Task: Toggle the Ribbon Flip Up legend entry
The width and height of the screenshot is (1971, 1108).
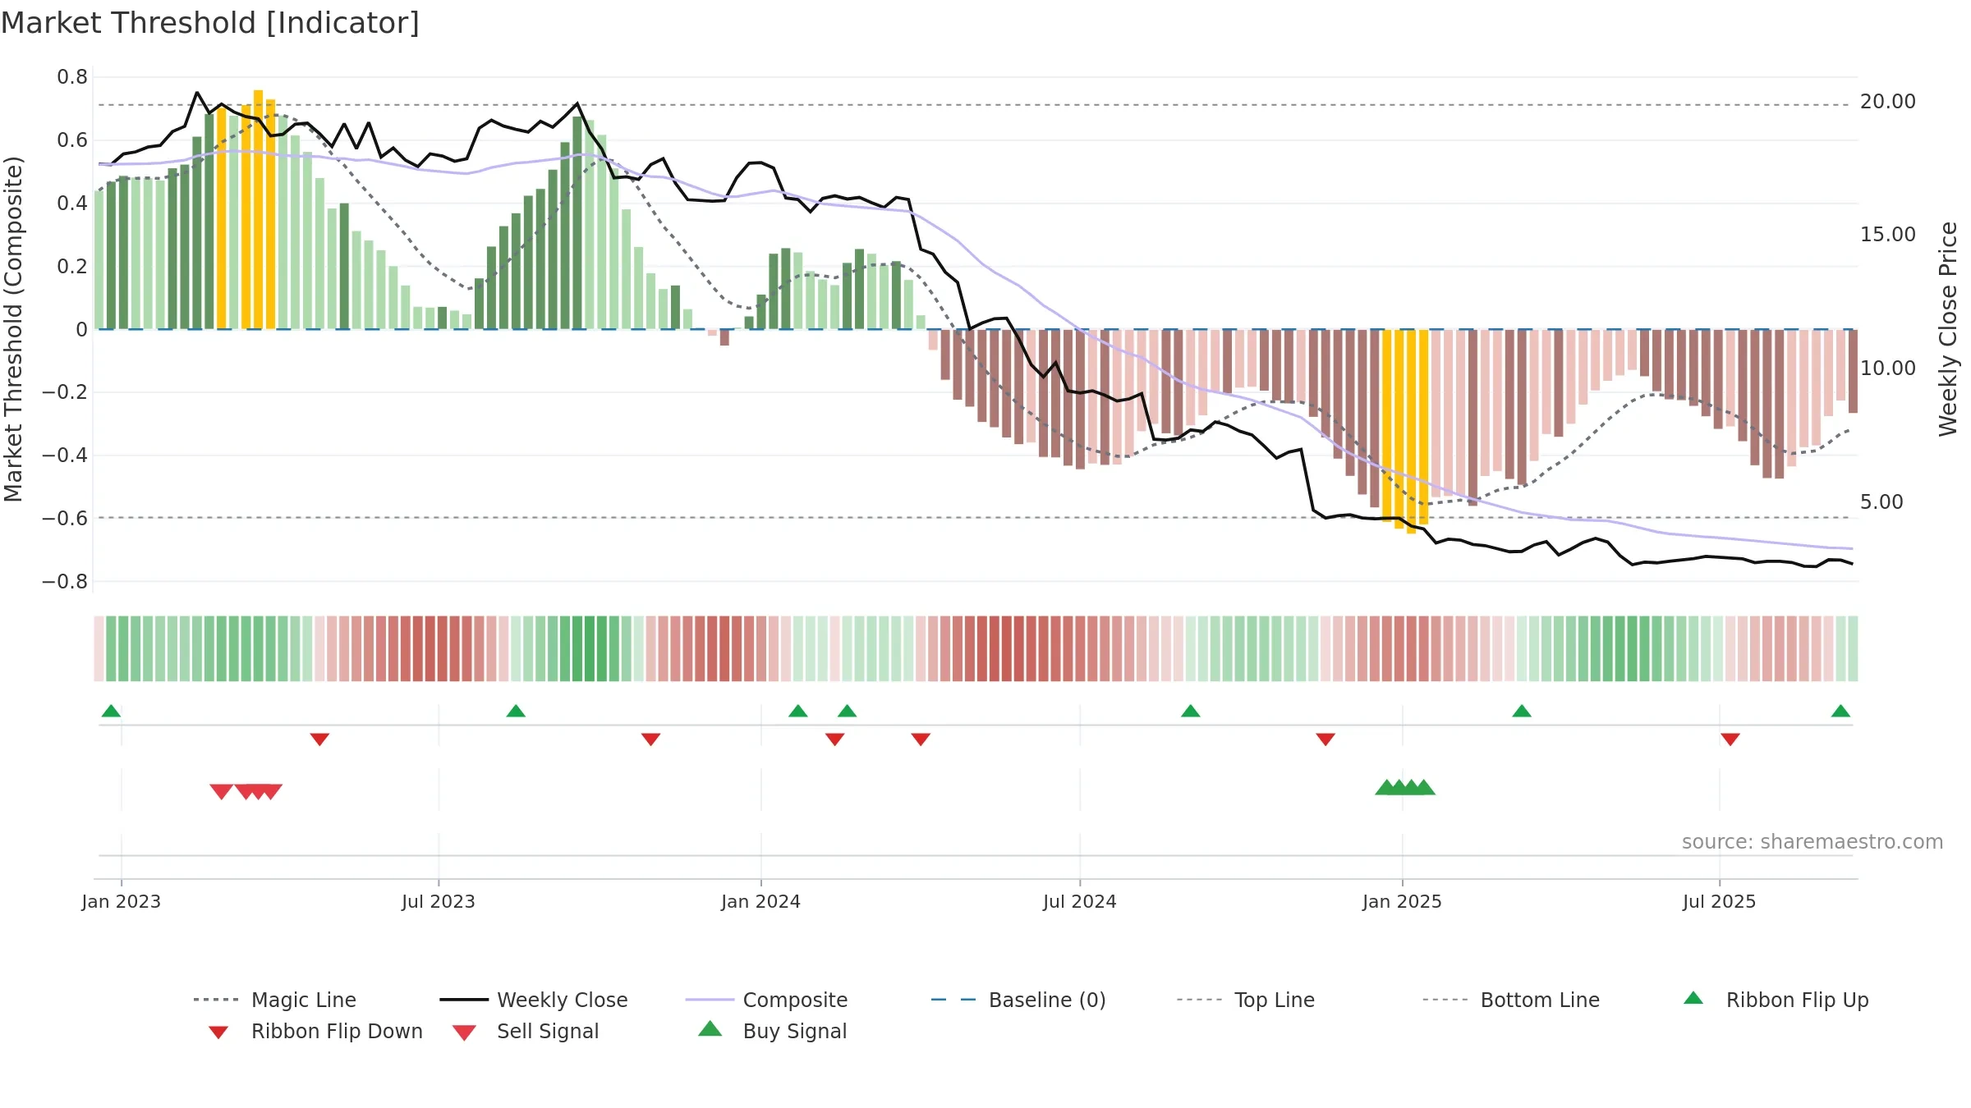Action: click(x=1776, y=1000)
